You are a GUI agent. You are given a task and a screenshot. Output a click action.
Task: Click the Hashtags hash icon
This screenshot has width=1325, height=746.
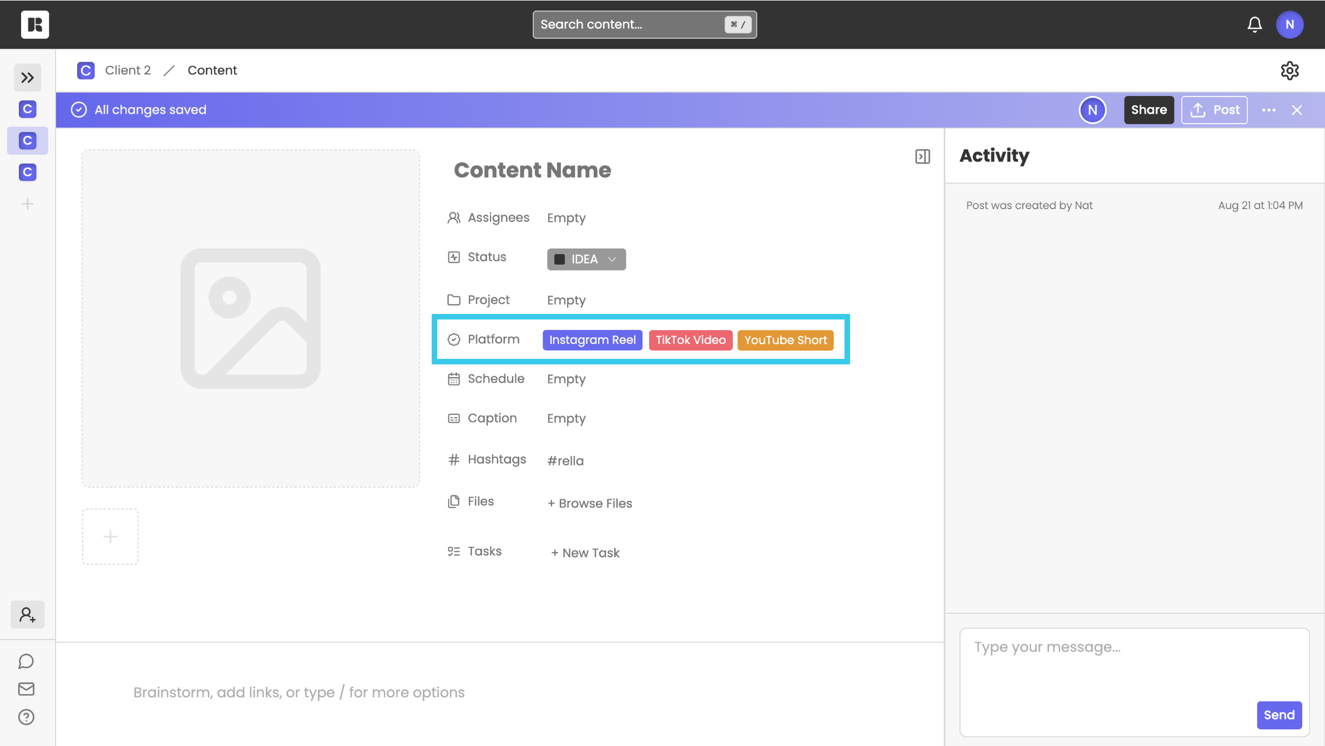pos(453,459)
